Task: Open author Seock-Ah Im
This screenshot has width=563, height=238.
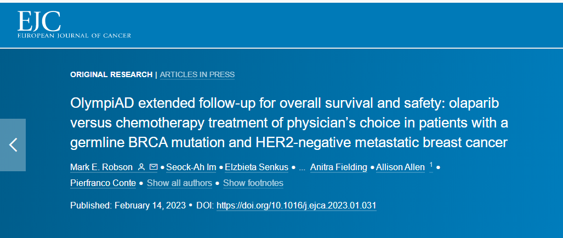Action: (191, 167)
